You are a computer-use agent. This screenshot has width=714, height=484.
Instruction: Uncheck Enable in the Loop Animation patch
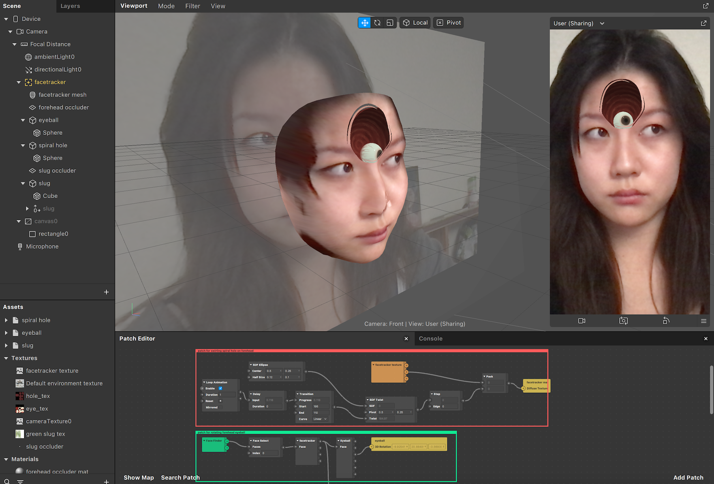[x=220, y=388]
